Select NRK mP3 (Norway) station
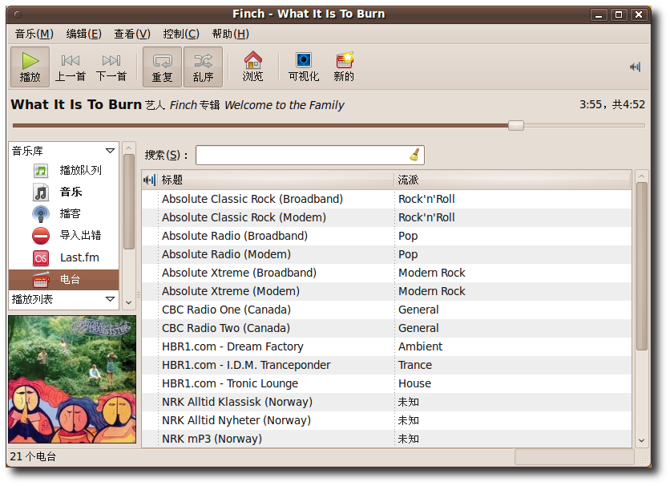The image size is (670, 486). (x=386, y=439)
